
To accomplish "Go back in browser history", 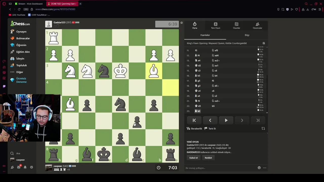I will pos(10,9).
